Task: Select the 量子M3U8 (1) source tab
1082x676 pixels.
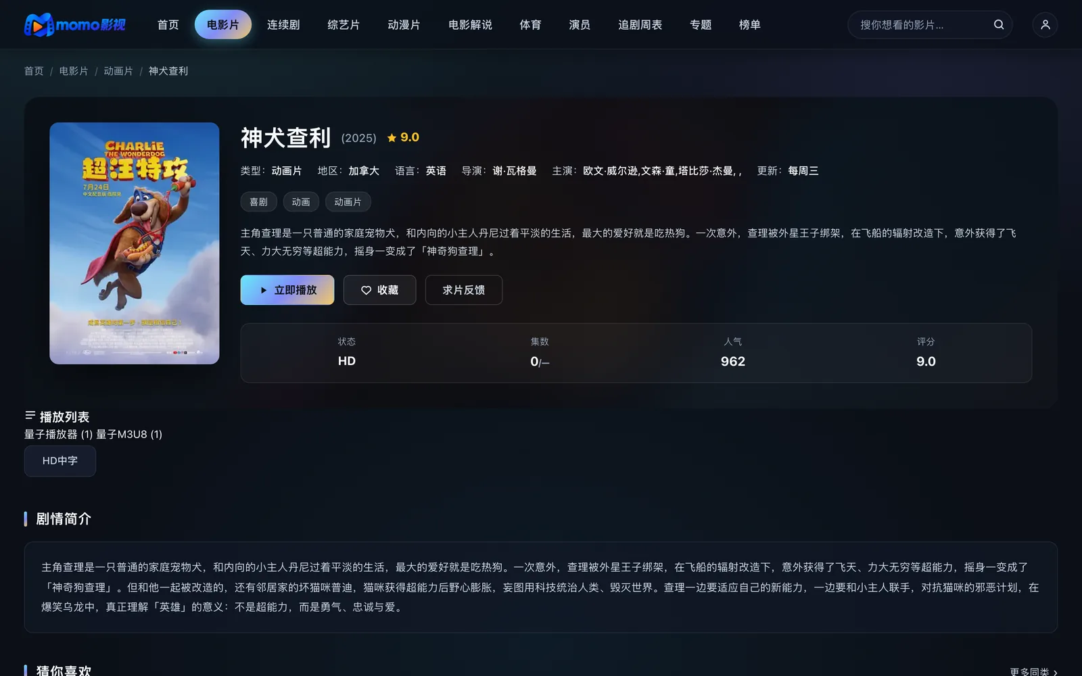Action: point(129,434)
